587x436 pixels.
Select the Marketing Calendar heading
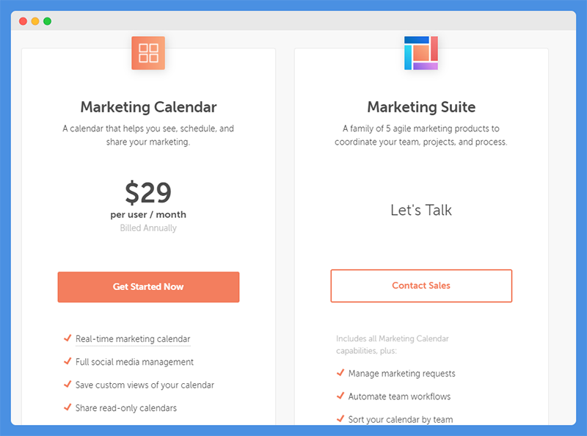pos(149,107)
